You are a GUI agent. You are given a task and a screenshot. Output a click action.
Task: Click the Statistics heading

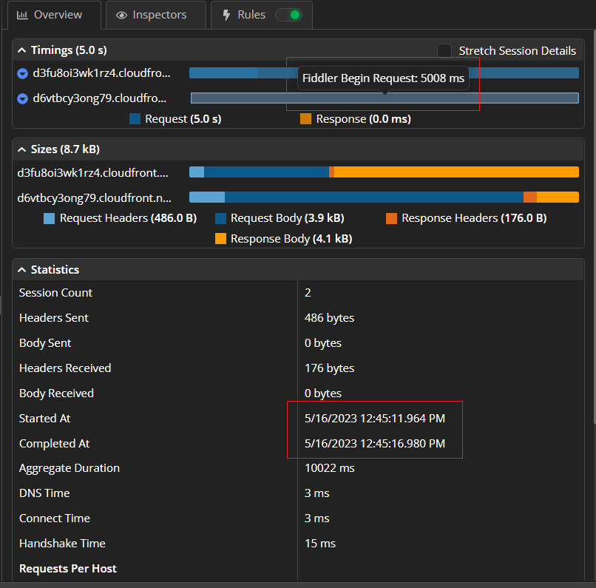pyautogui.click(x=55, y=270)
